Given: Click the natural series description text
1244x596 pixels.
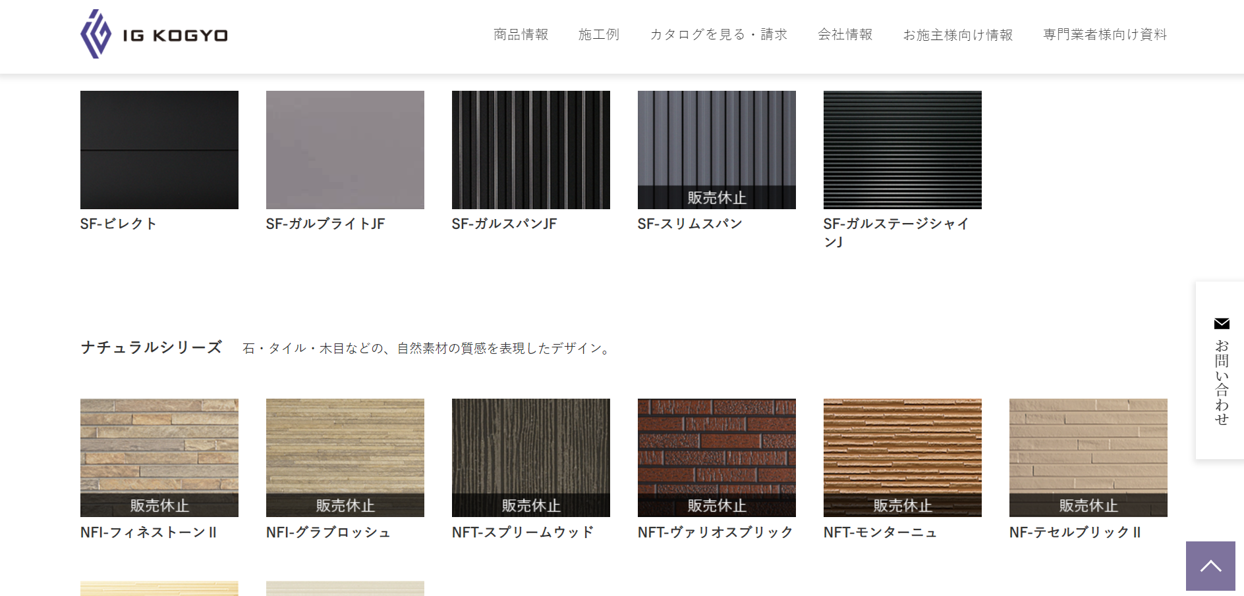Looking at the screenshot, I should coord(428,348).
